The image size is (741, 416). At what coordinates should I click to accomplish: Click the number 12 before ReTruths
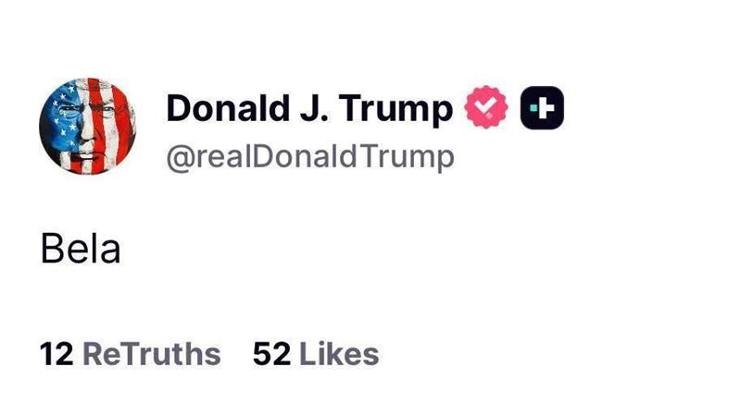pos(56,353)
